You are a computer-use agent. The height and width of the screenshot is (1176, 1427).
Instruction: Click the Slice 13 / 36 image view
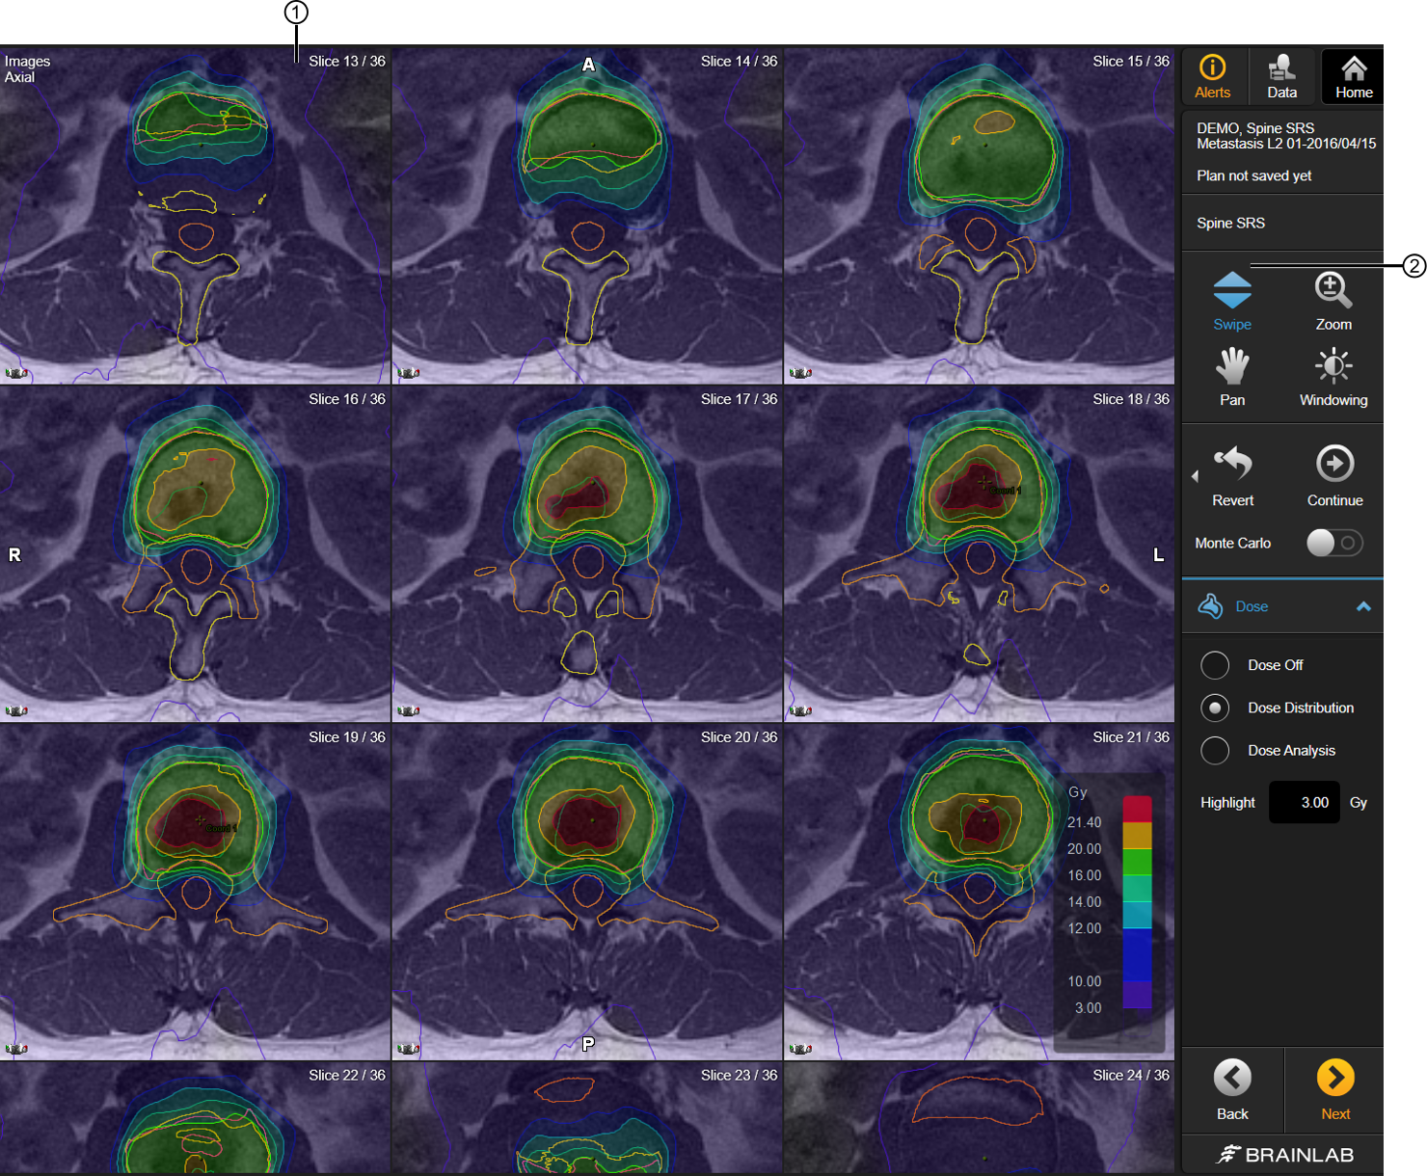pyautogui.click(x=195, y=216)
